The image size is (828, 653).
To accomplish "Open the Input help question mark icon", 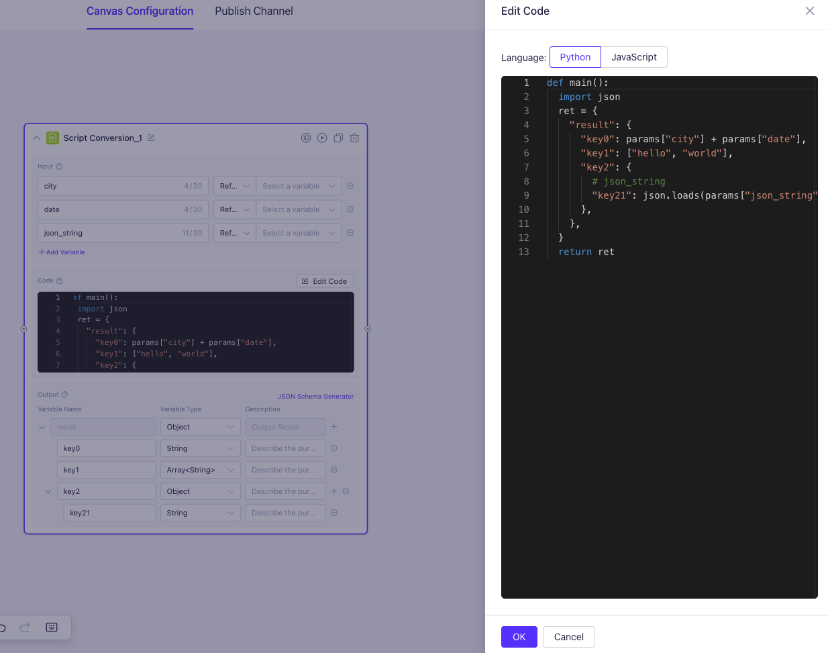I will click(59, 166).
